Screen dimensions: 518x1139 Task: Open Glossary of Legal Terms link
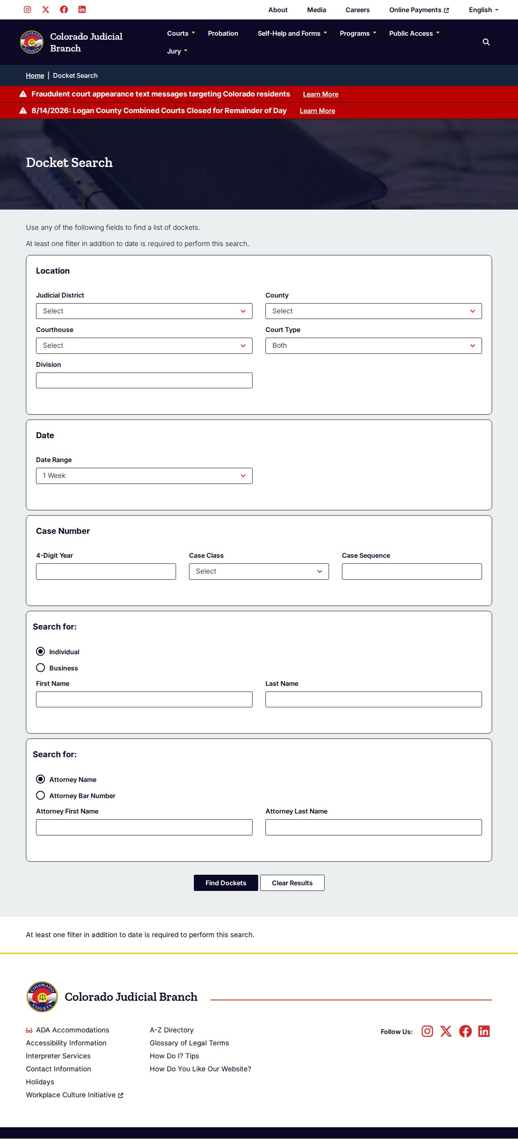[189, 1043]
